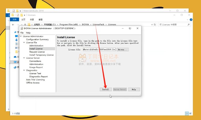
Task: Select Auto Trial Licensing tree item
Action: coord(35,80)
